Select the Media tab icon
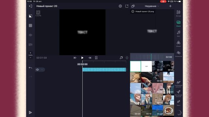The height and width of the screenshot is (117, 209). 179,23
